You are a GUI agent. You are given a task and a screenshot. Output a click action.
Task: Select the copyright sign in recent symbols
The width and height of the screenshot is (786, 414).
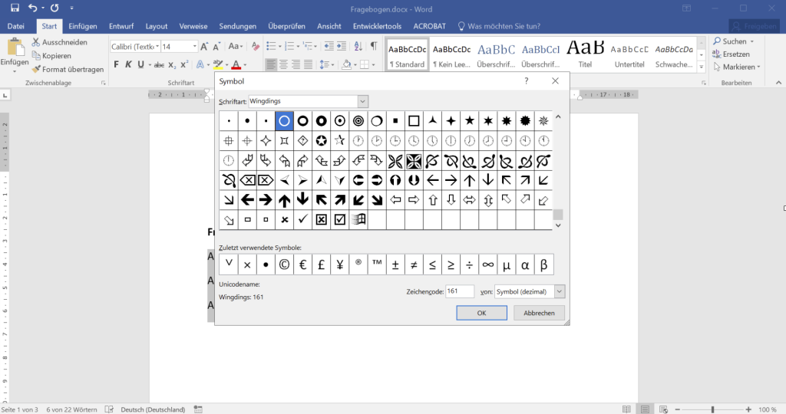click(x=284, y=264)
